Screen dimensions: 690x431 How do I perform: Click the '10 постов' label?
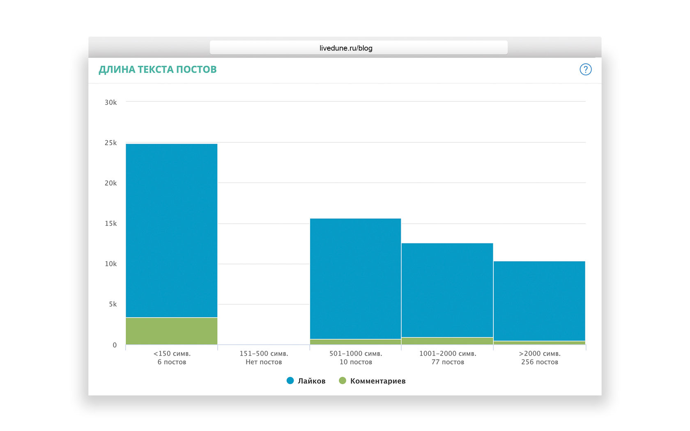coord(356,362)
